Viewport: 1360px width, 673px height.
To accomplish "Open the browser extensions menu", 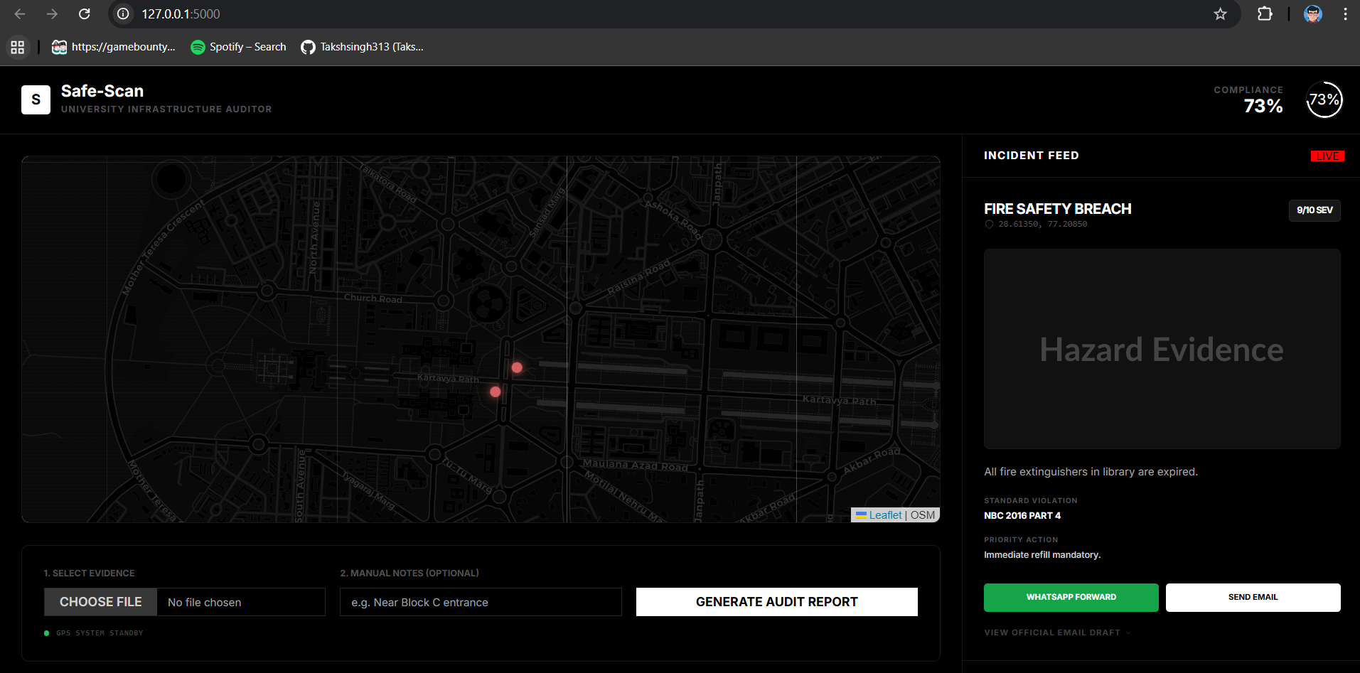I will pyautogui.click(x=1265, y=14).
